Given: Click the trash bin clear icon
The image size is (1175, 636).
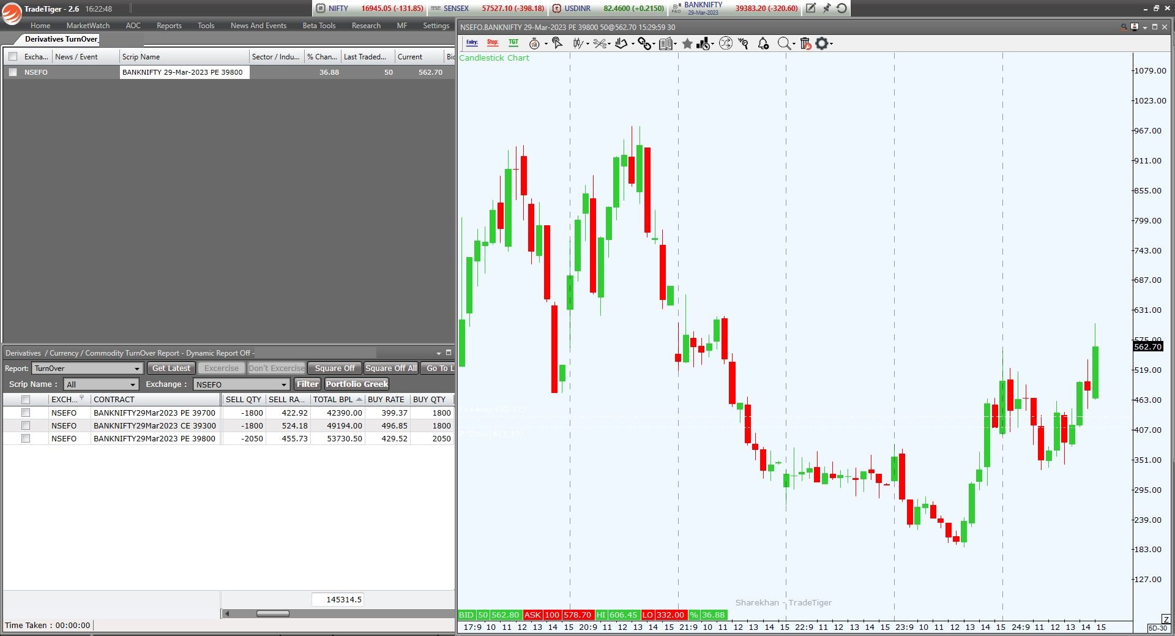Looking at the screenshot, I should (x=805, y=43).
